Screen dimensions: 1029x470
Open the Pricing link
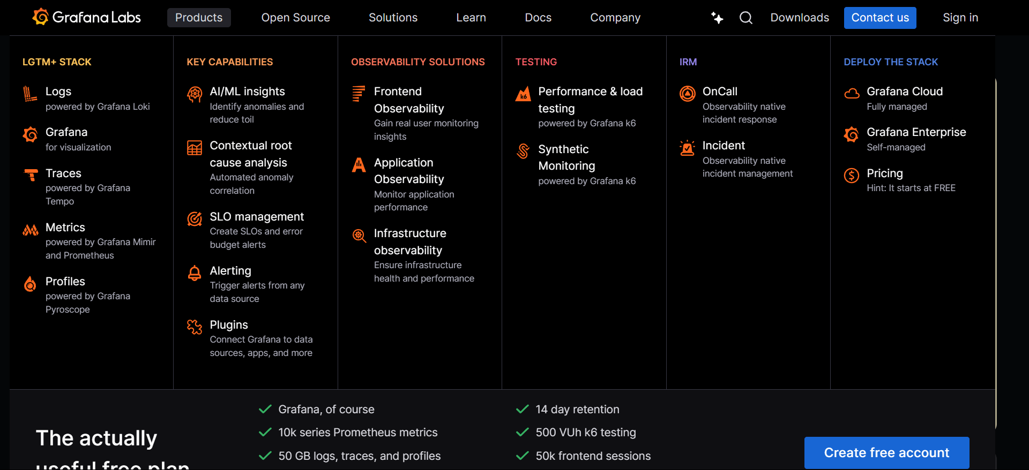pyautogui.click(x=885, y=173)
